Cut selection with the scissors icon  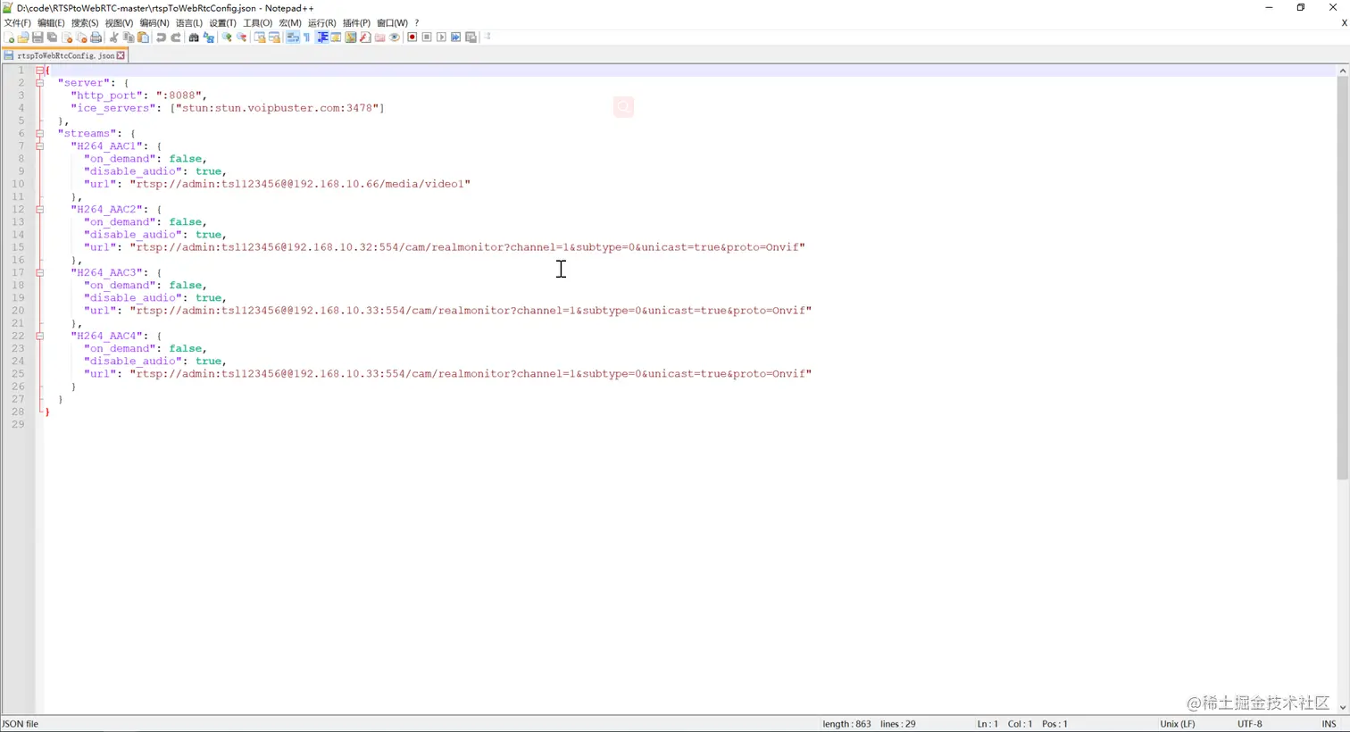tap(114, 37)
